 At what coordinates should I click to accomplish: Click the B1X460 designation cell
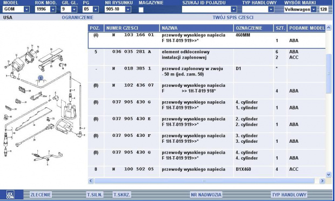[243, 169]
